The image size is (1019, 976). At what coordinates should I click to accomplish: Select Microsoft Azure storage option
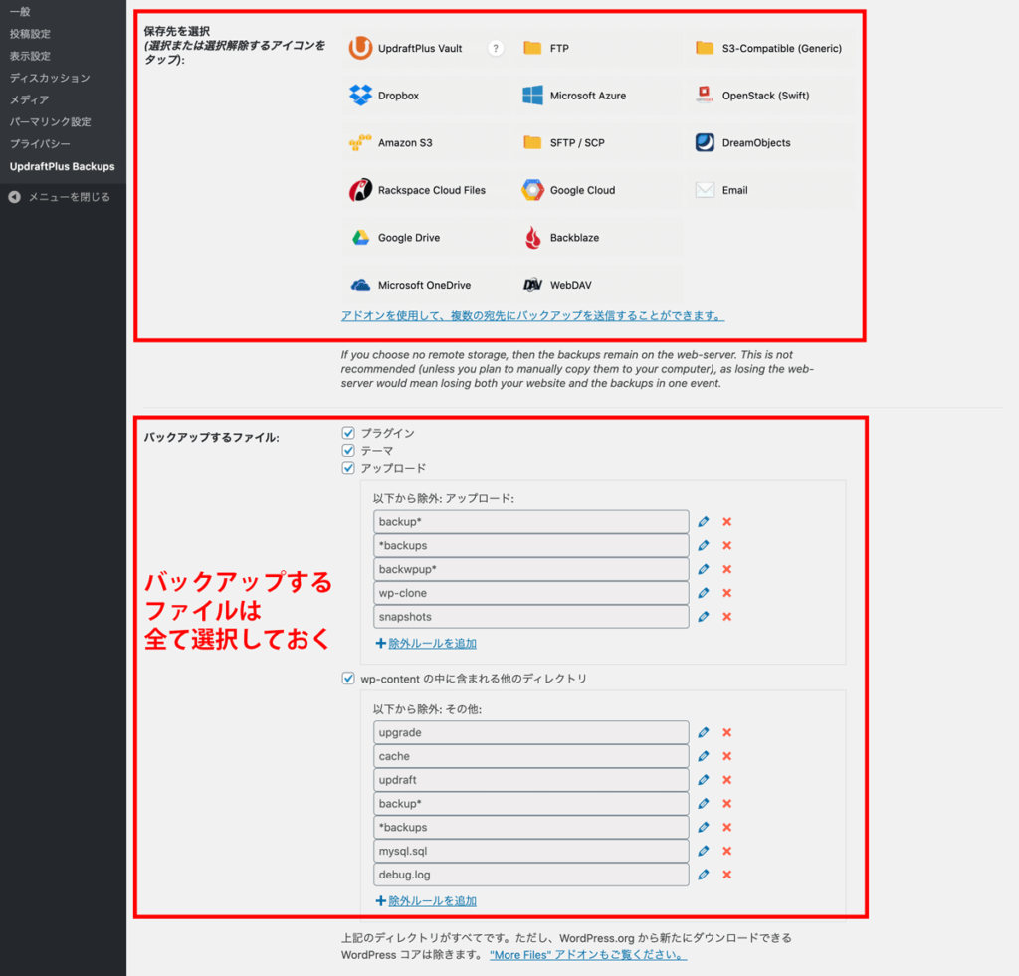pos(598,96)
